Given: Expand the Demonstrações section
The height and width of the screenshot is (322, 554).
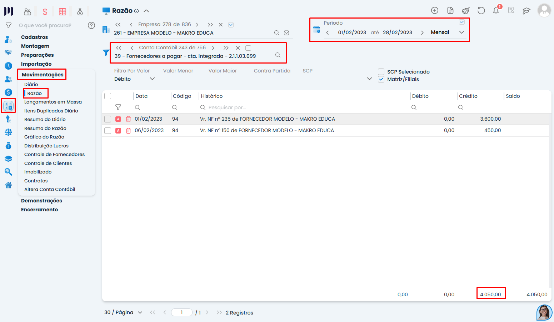Looking at the screenshot, I should click(x=41, y=201).
